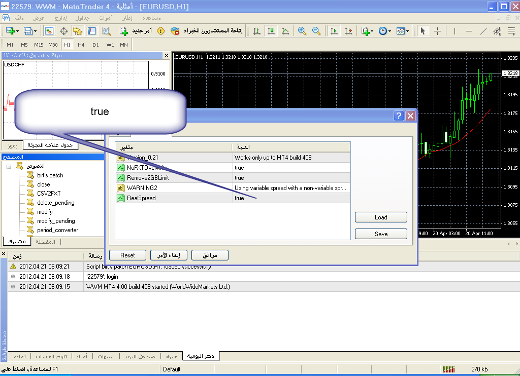Open dropdown arrow beside periods clock icon
520x376 pixels.
[389, 31]
